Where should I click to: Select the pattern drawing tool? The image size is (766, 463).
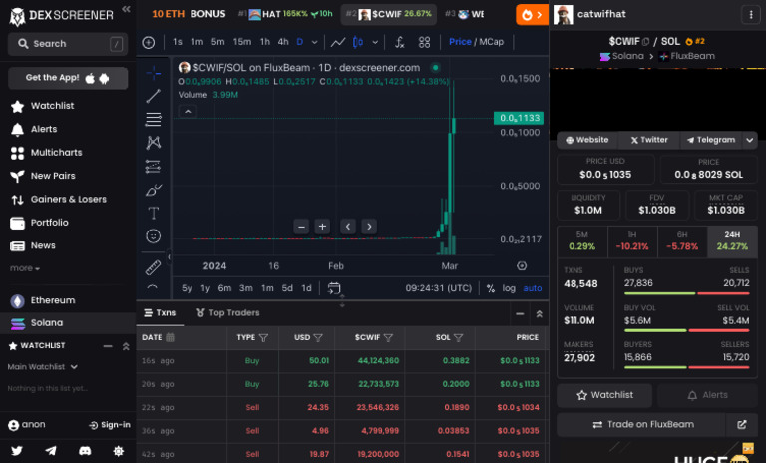pyautogui.click(x=154, y=143)
